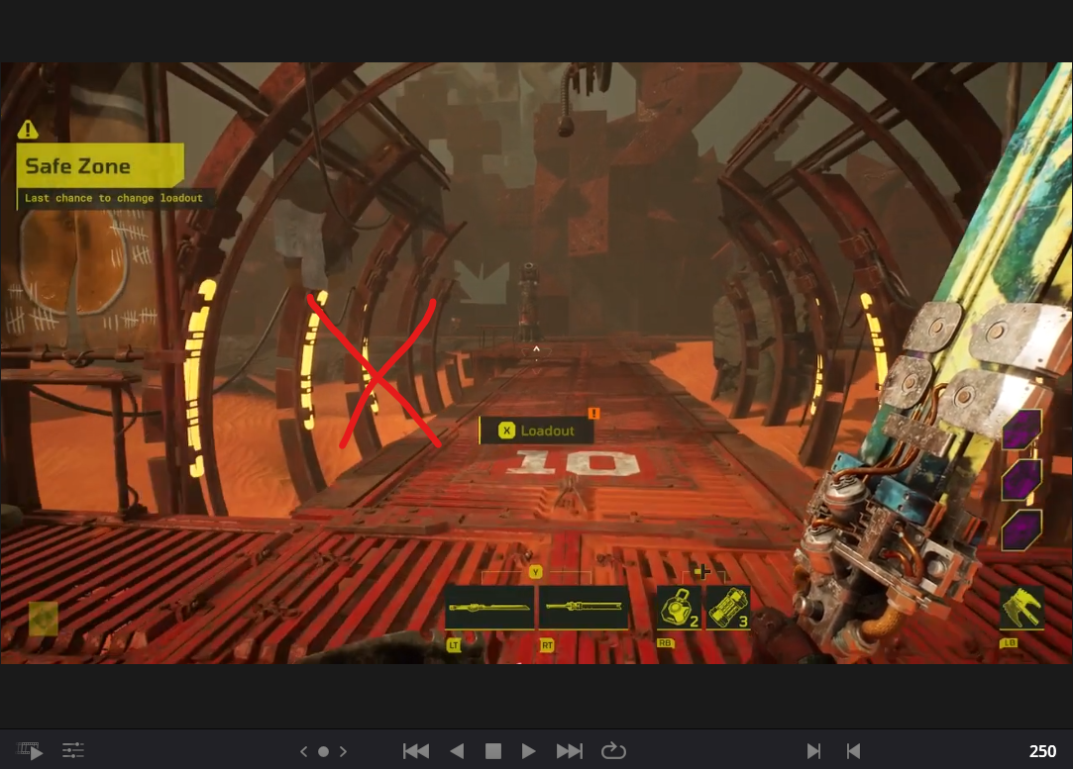Click the X Loadout prompt
The height and width of the screenshot is (769, 1073).
[x=536, y=431]
